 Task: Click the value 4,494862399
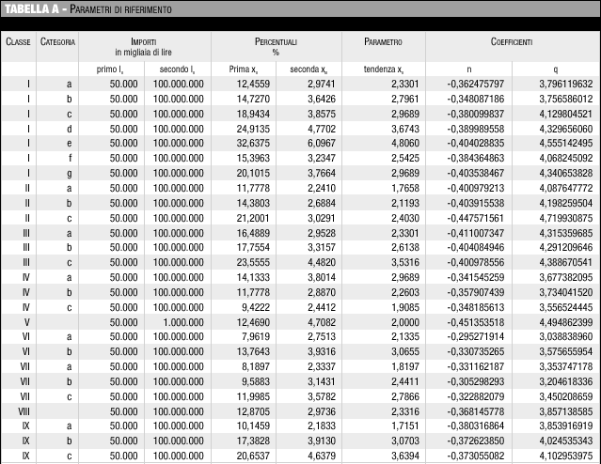tap(566, 322)
